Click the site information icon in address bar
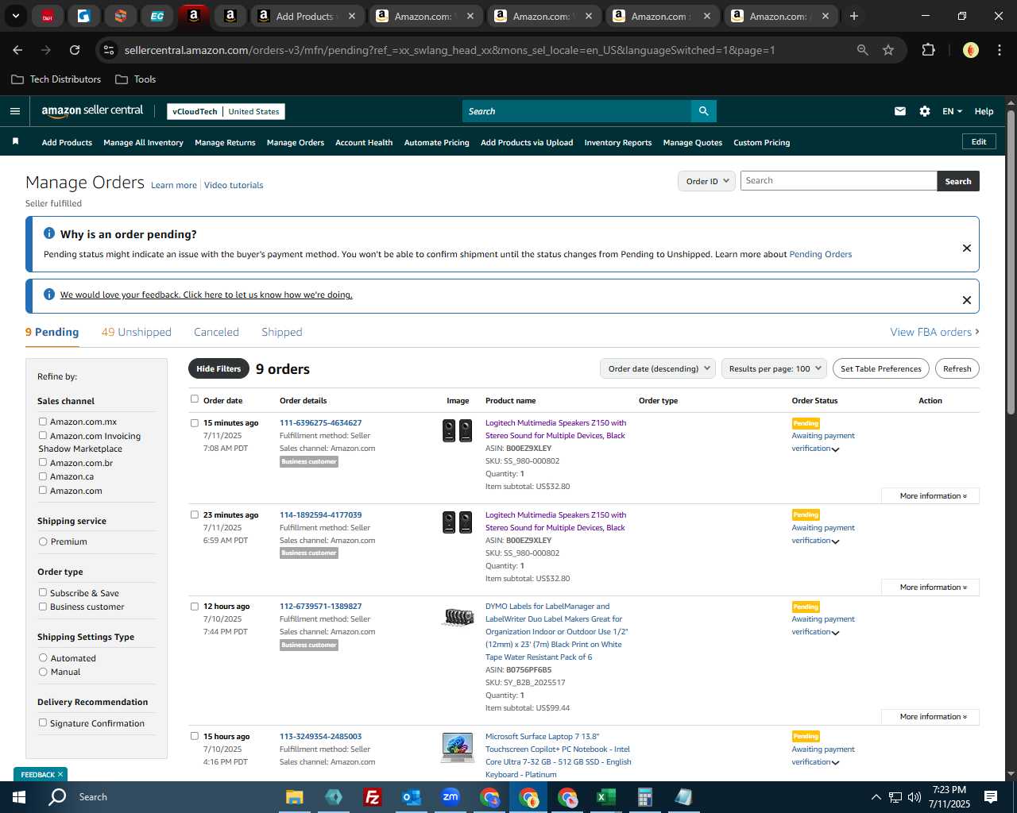Image resolution: width=1017 pixels, height=813 pixels. (109, 50)
